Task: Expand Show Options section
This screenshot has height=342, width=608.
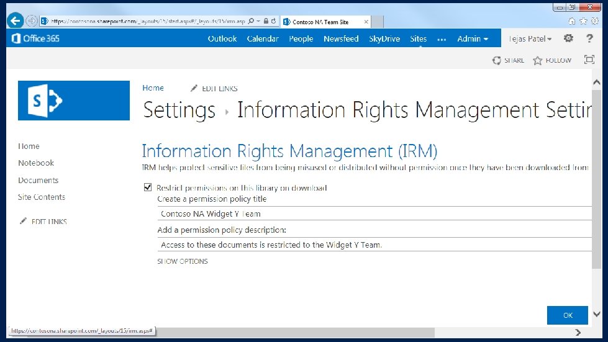Action: coord(182,261)
